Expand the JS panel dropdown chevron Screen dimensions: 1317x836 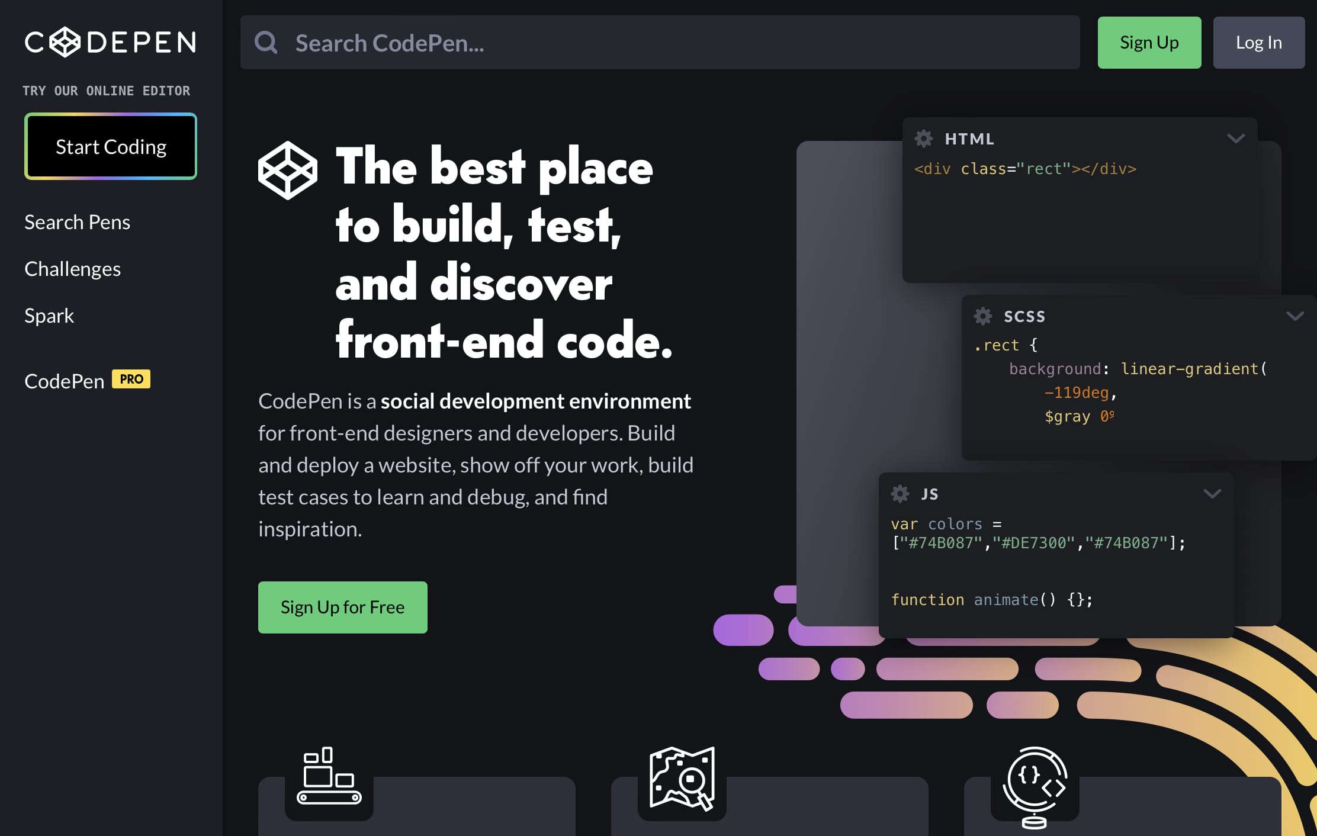pyautogui.click(x=1212, y=493)
